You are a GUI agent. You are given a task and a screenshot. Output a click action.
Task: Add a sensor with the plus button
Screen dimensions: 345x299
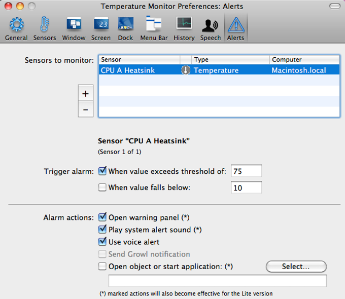click(x=85, y=94)
